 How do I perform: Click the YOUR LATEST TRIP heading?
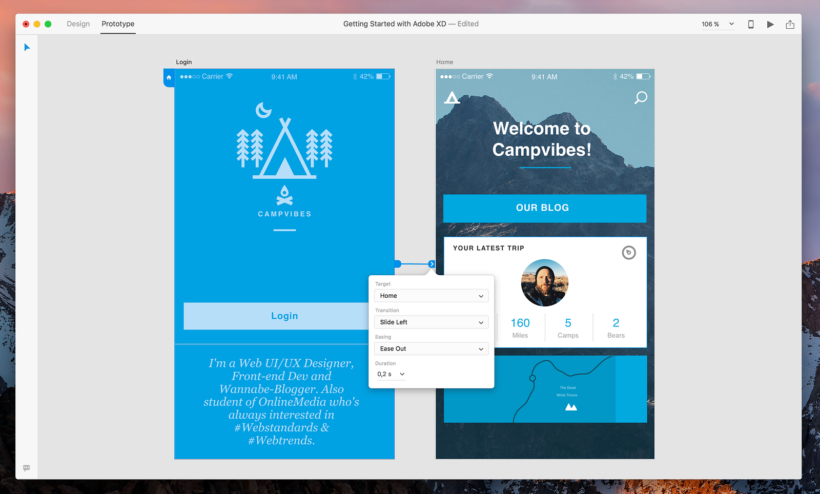488,248
